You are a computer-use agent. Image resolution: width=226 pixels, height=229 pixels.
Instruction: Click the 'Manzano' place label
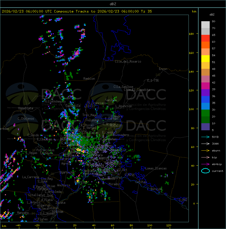(x=23, y=213)
